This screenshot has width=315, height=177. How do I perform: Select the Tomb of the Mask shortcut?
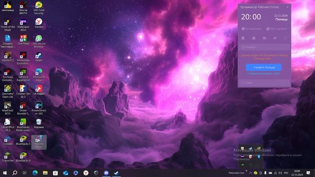coord(8,25)
